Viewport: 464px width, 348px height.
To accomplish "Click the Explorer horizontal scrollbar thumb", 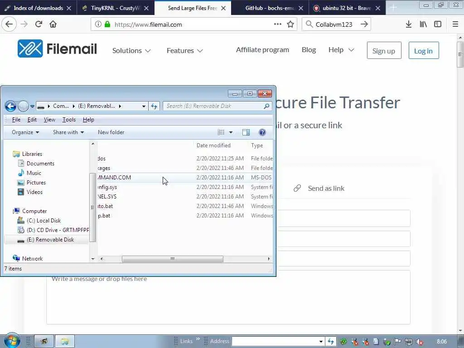I will [x=173, y=259].
